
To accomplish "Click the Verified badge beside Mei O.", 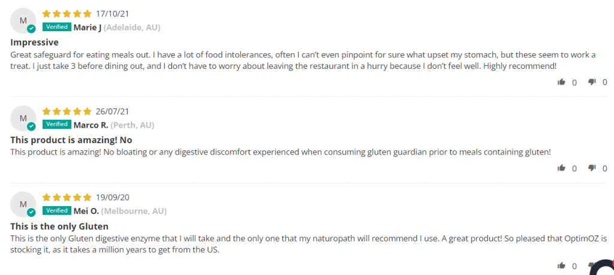I will coord(57,210).
